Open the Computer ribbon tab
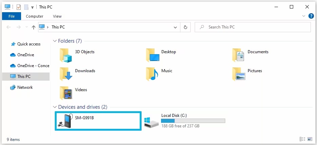 [x=35, y=16]
